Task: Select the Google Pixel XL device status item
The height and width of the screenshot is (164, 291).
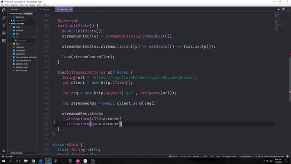Action: tap(262, 157)
